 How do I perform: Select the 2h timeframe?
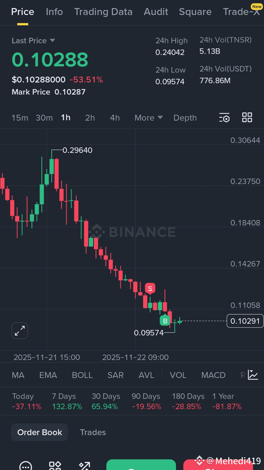click(90, 118)
